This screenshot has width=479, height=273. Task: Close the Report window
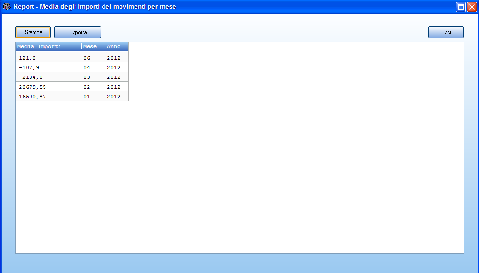[472, 7]
